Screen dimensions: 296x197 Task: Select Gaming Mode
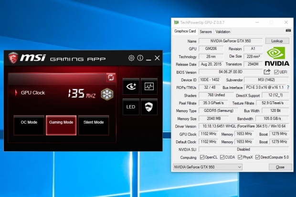click(x=61, y=125)
